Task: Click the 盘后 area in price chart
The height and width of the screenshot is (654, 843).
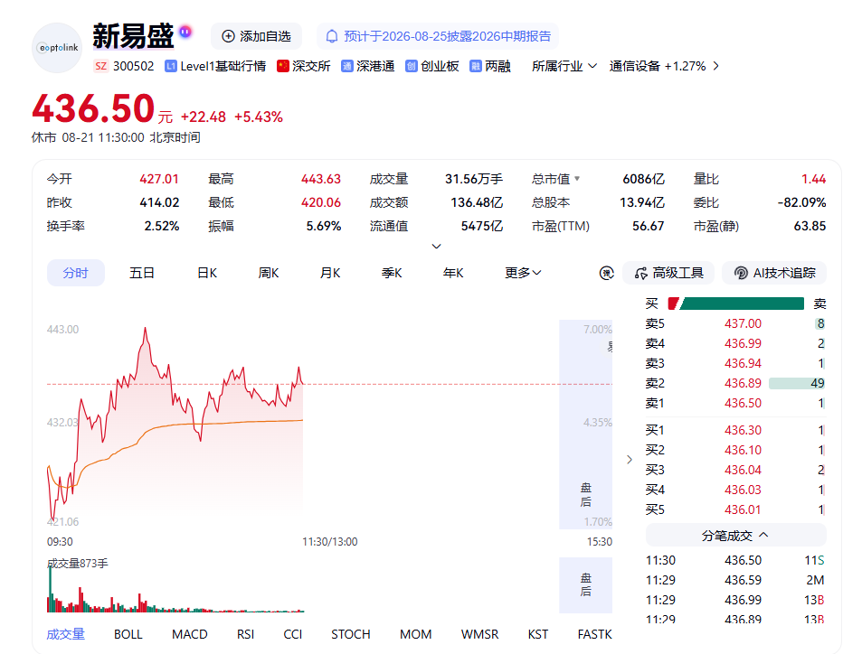Action: pos(585,425)
